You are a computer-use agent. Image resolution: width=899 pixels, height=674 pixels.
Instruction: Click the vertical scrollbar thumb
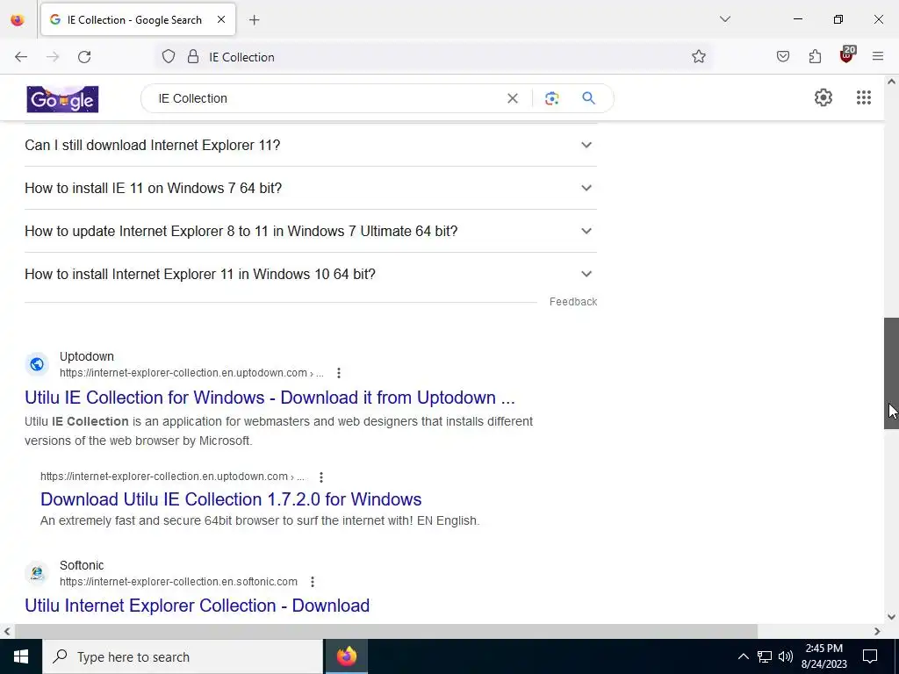click(891, 373)
